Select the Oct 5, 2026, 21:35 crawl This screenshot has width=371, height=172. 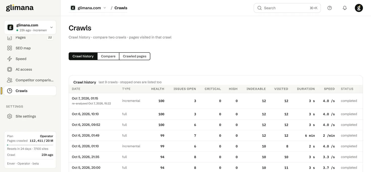coord(216,157)
